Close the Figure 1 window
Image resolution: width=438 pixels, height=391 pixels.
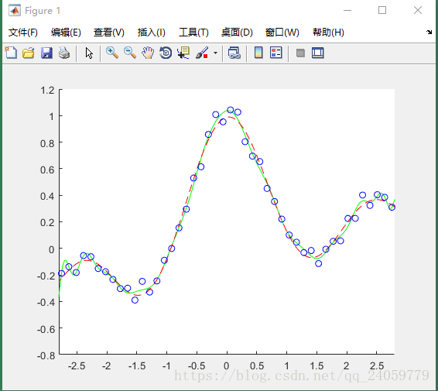click(x=418, y=10)
